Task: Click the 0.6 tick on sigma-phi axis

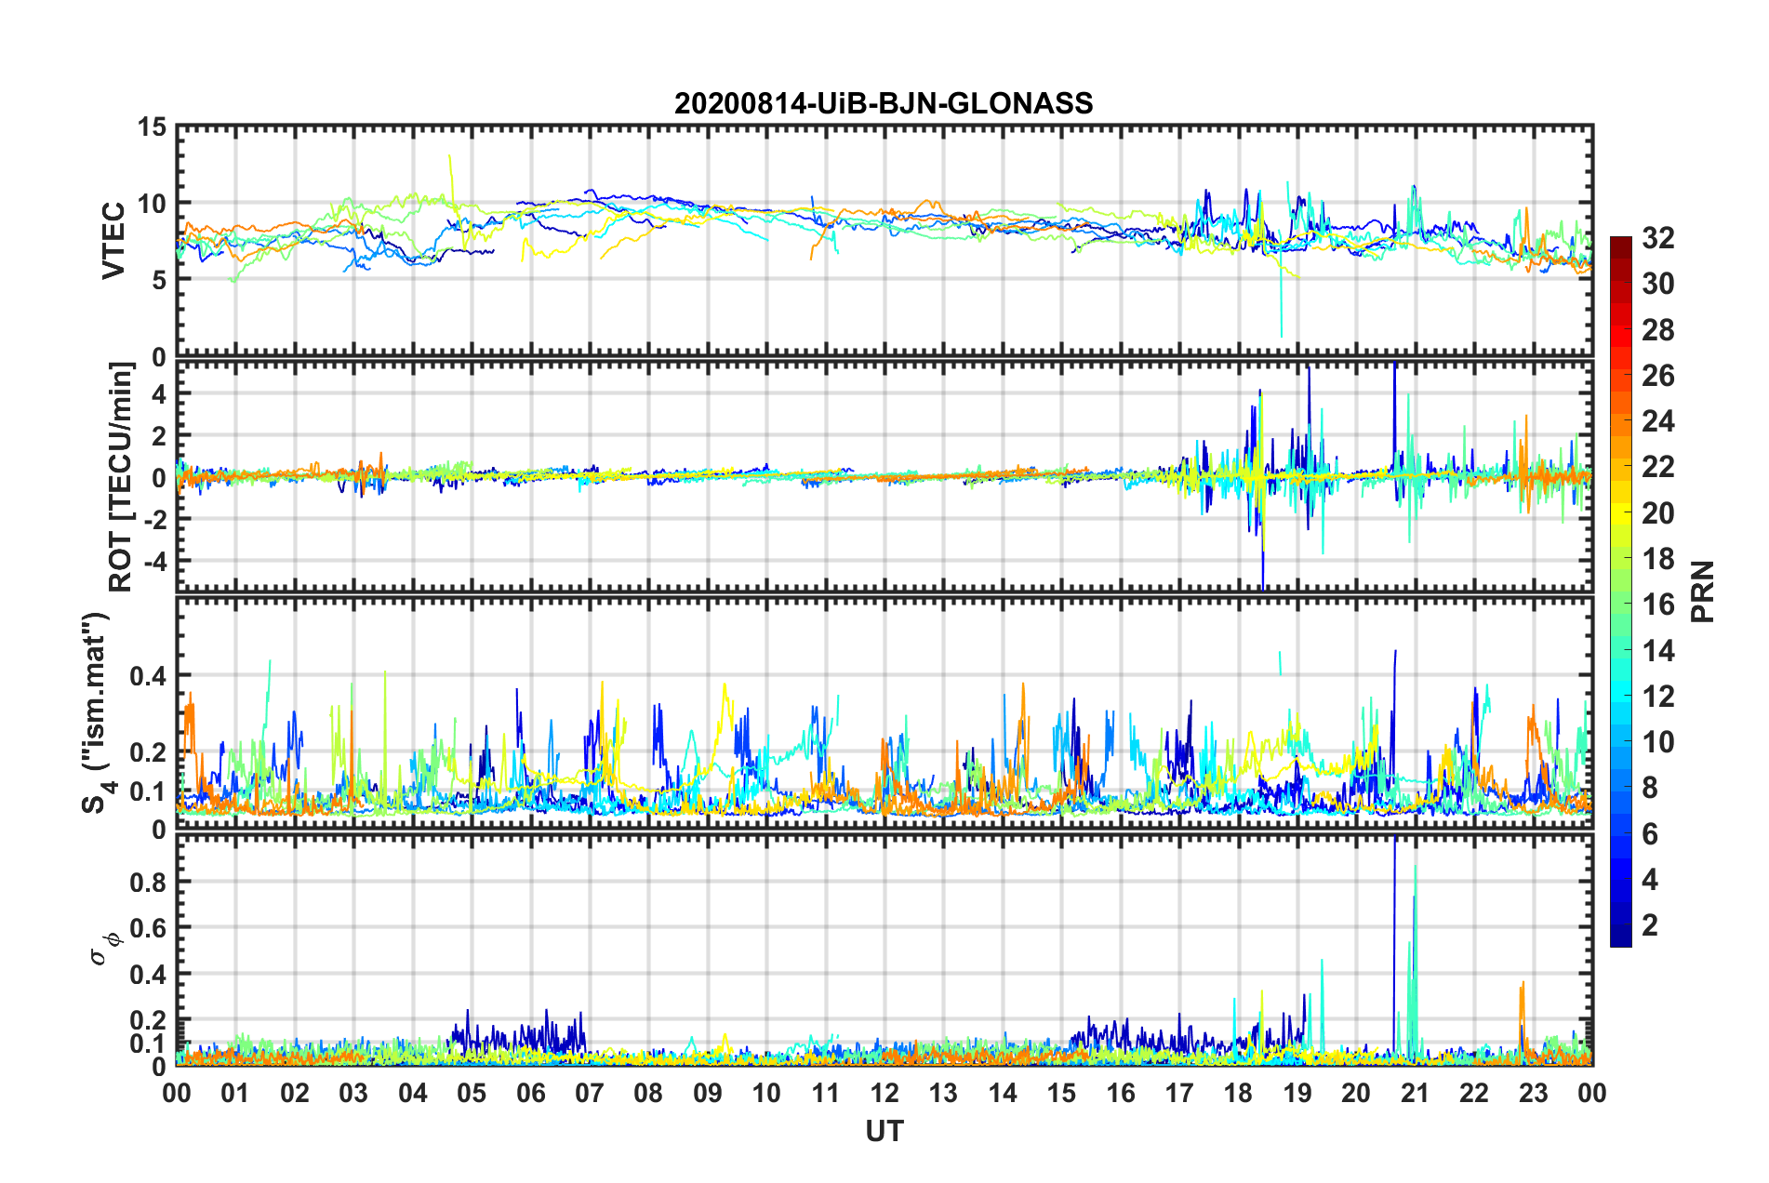Action: point(147,928)
